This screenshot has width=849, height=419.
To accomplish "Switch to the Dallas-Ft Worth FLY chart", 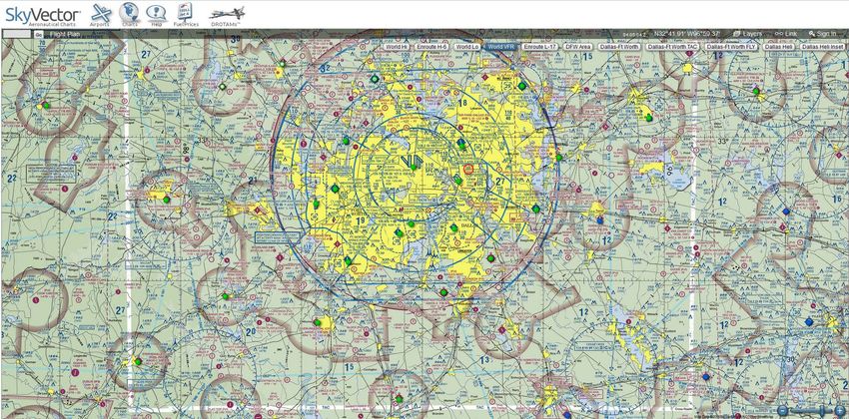I will point(731,47).
